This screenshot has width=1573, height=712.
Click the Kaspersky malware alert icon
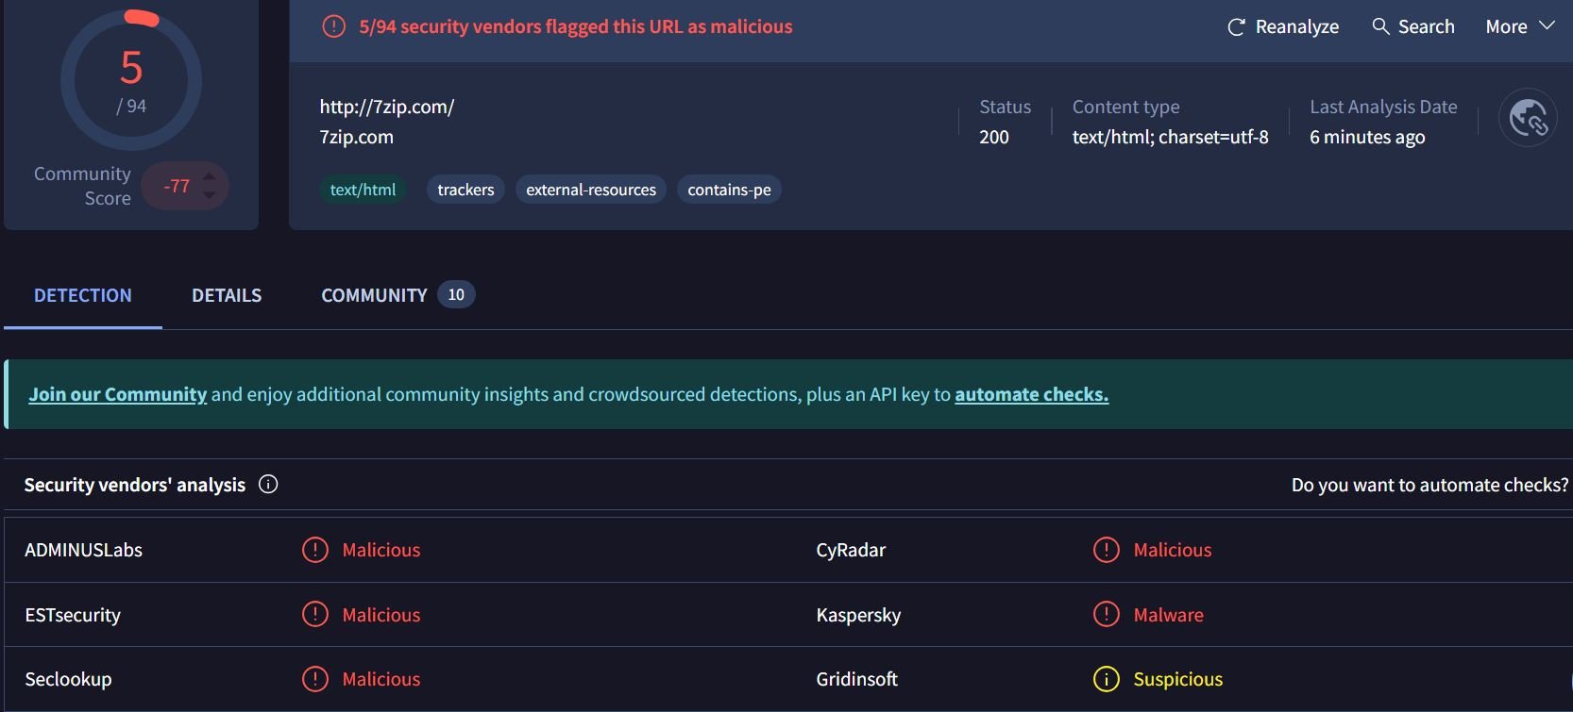tap(1106, 614)
